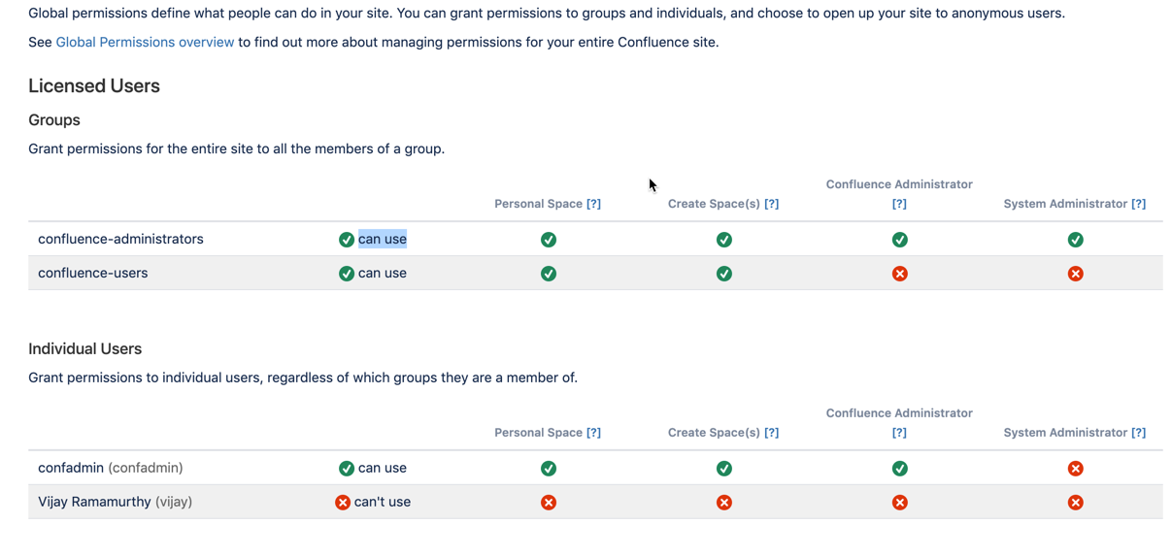Viewport: 1172px width, 557px height.
Task: Click the Vijay Ramamurthy user name
Action: click(94, 502)
